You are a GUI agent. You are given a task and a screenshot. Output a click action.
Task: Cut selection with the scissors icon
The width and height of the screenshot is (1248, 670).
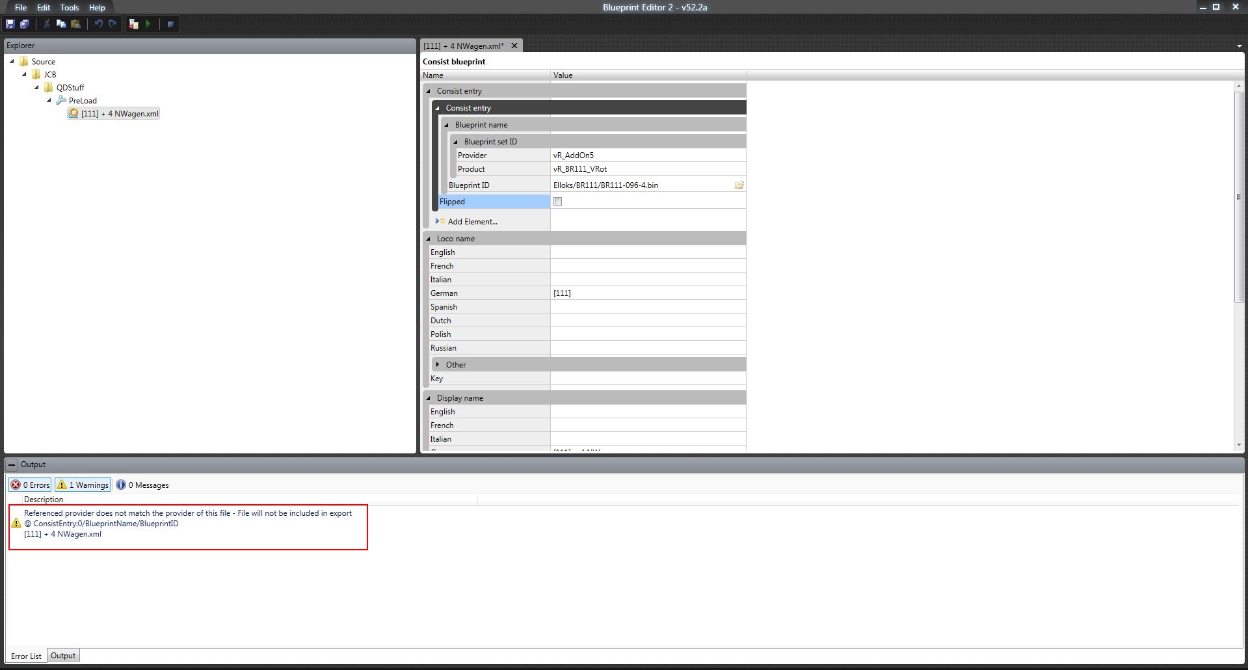tap(47, 24)
